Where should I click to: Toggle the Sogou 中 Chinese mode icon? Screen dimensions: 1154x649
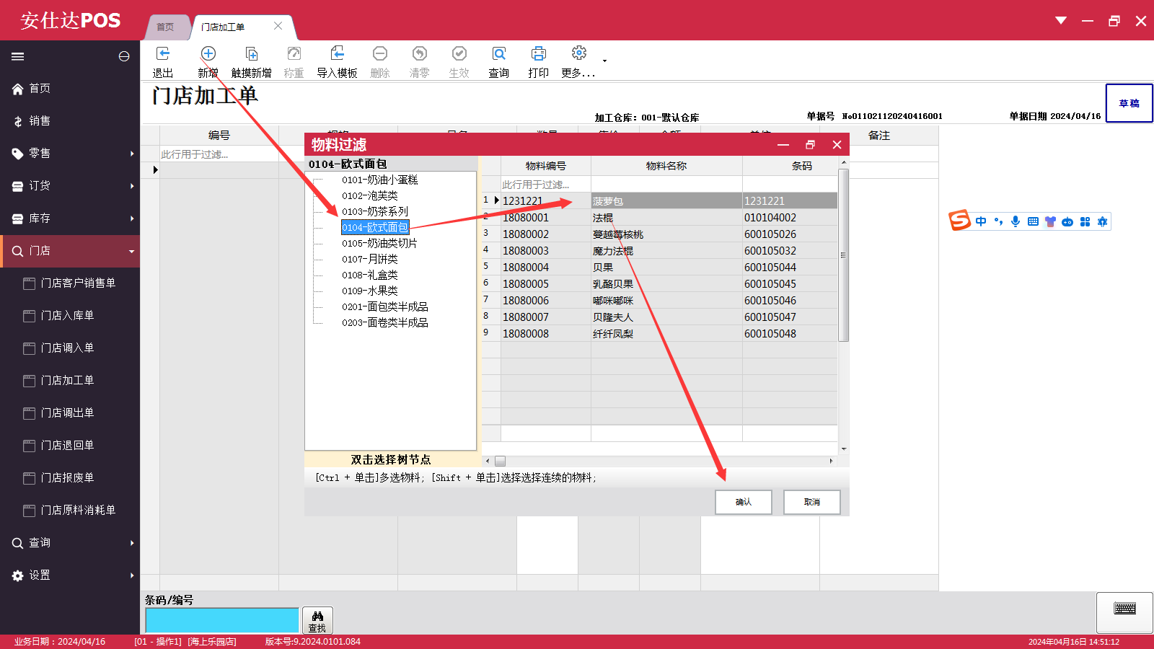981,221
